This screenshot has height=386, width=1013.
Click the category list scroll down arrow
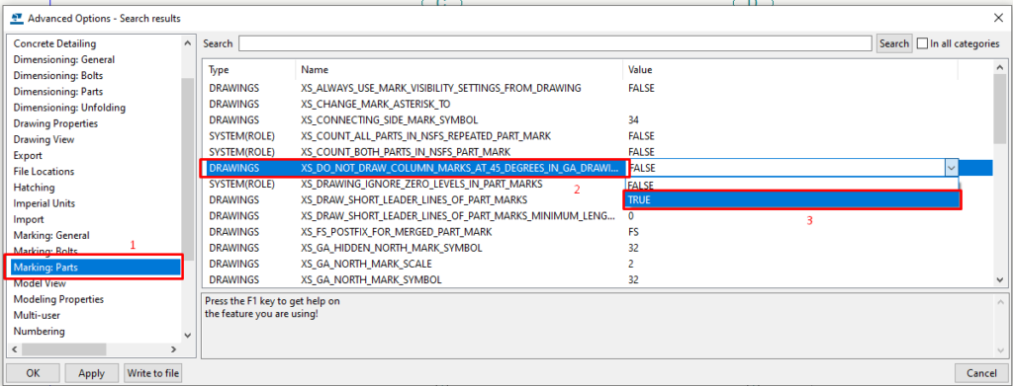click(188, 335)
